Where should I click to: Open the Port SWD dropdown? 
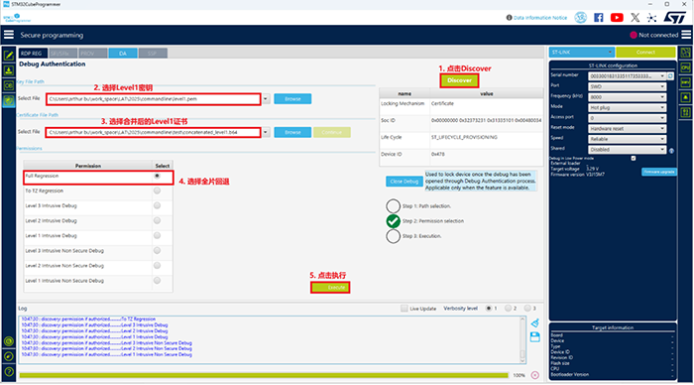[x=628, y=87]
